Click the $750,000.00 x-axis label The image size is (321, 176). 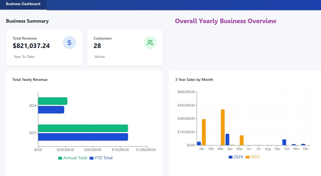pyautogui.click(x=120, y=150)
